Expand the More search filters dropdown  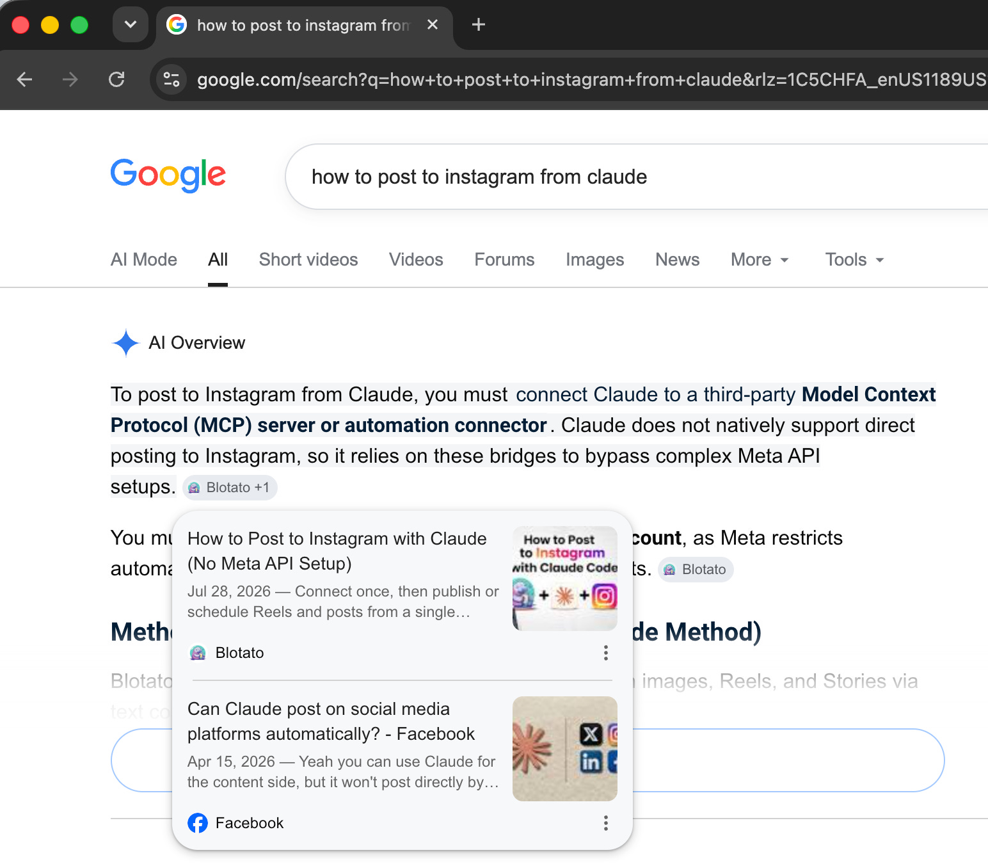760,260
